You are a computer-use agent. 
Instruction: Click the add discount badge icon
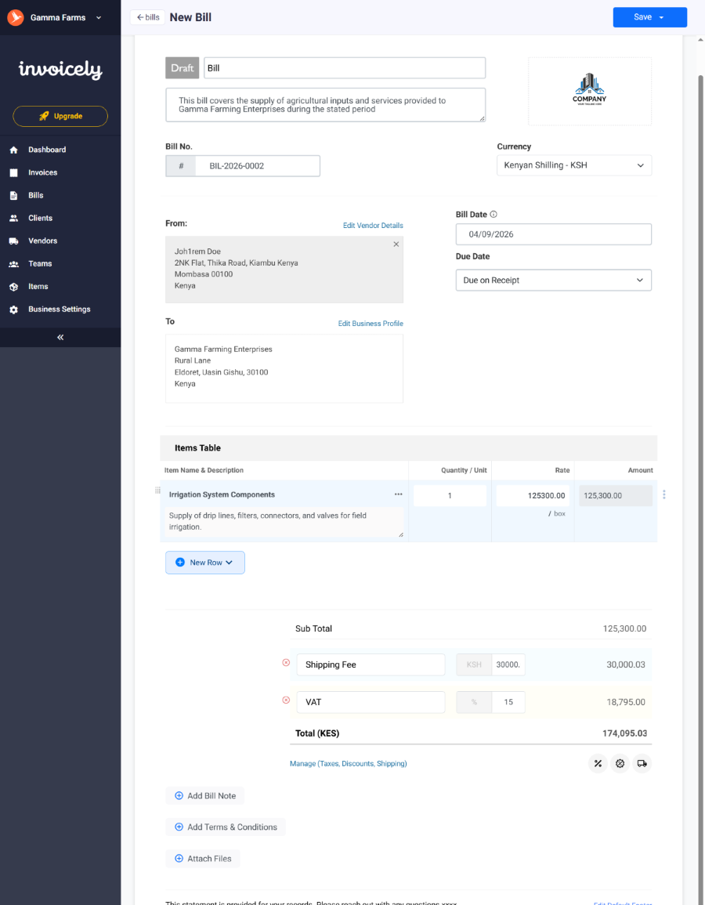pos(620,764)
